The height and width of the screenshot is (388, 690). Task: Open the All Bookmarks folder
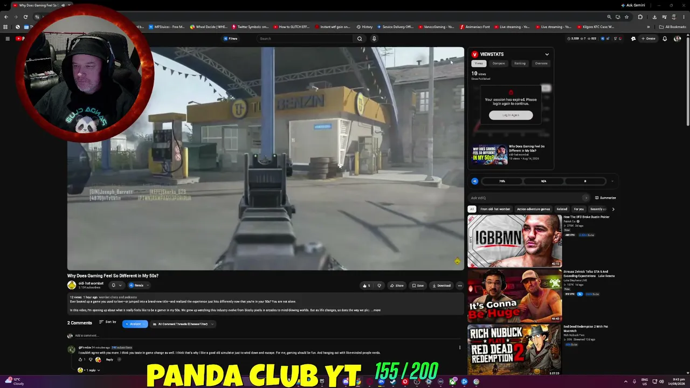click(673, 27)
